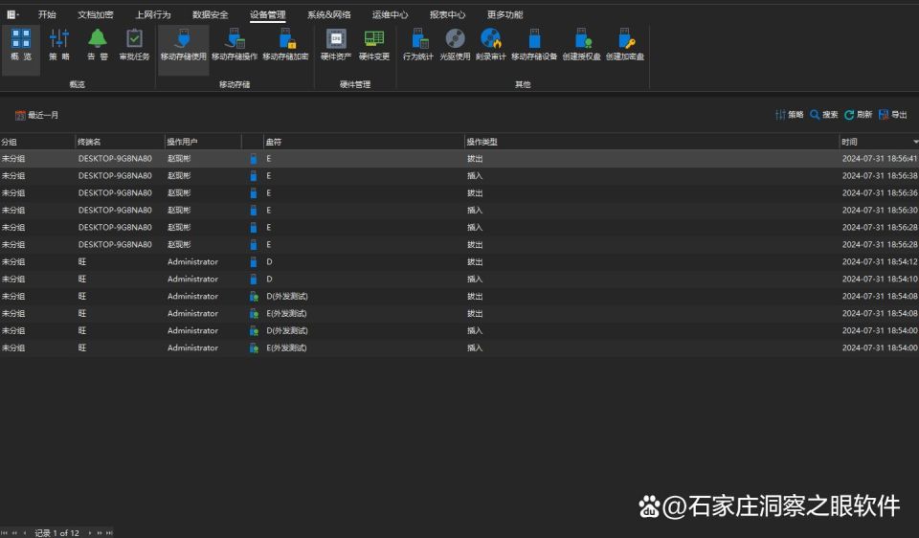Go to the previous record

[x=25, y=532]
